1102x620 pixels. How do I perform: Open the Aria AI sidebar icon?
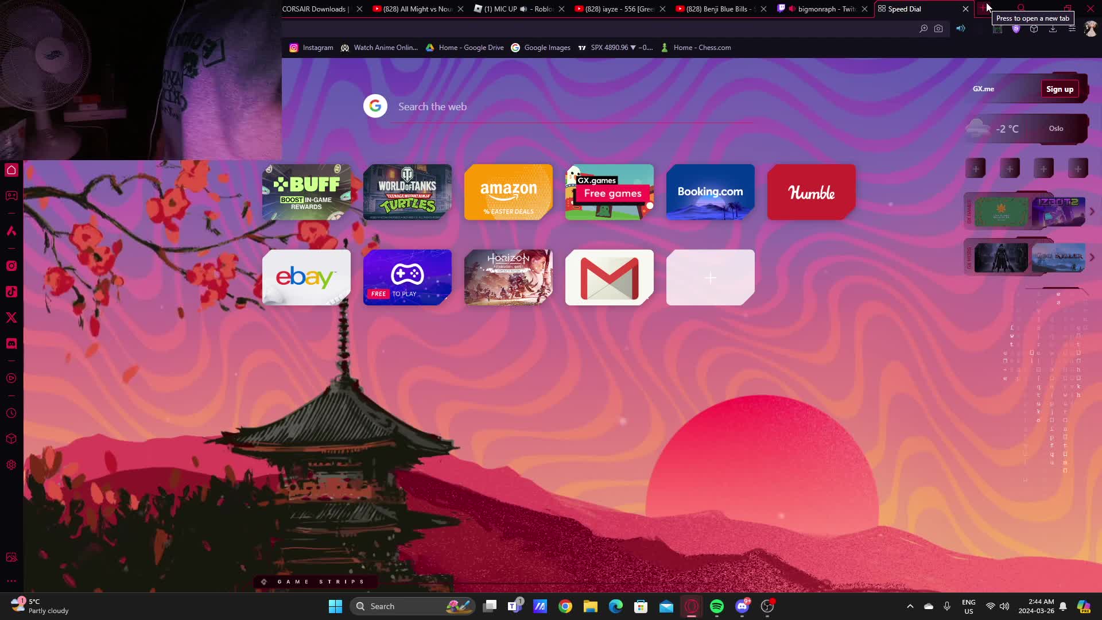(11, 231)
